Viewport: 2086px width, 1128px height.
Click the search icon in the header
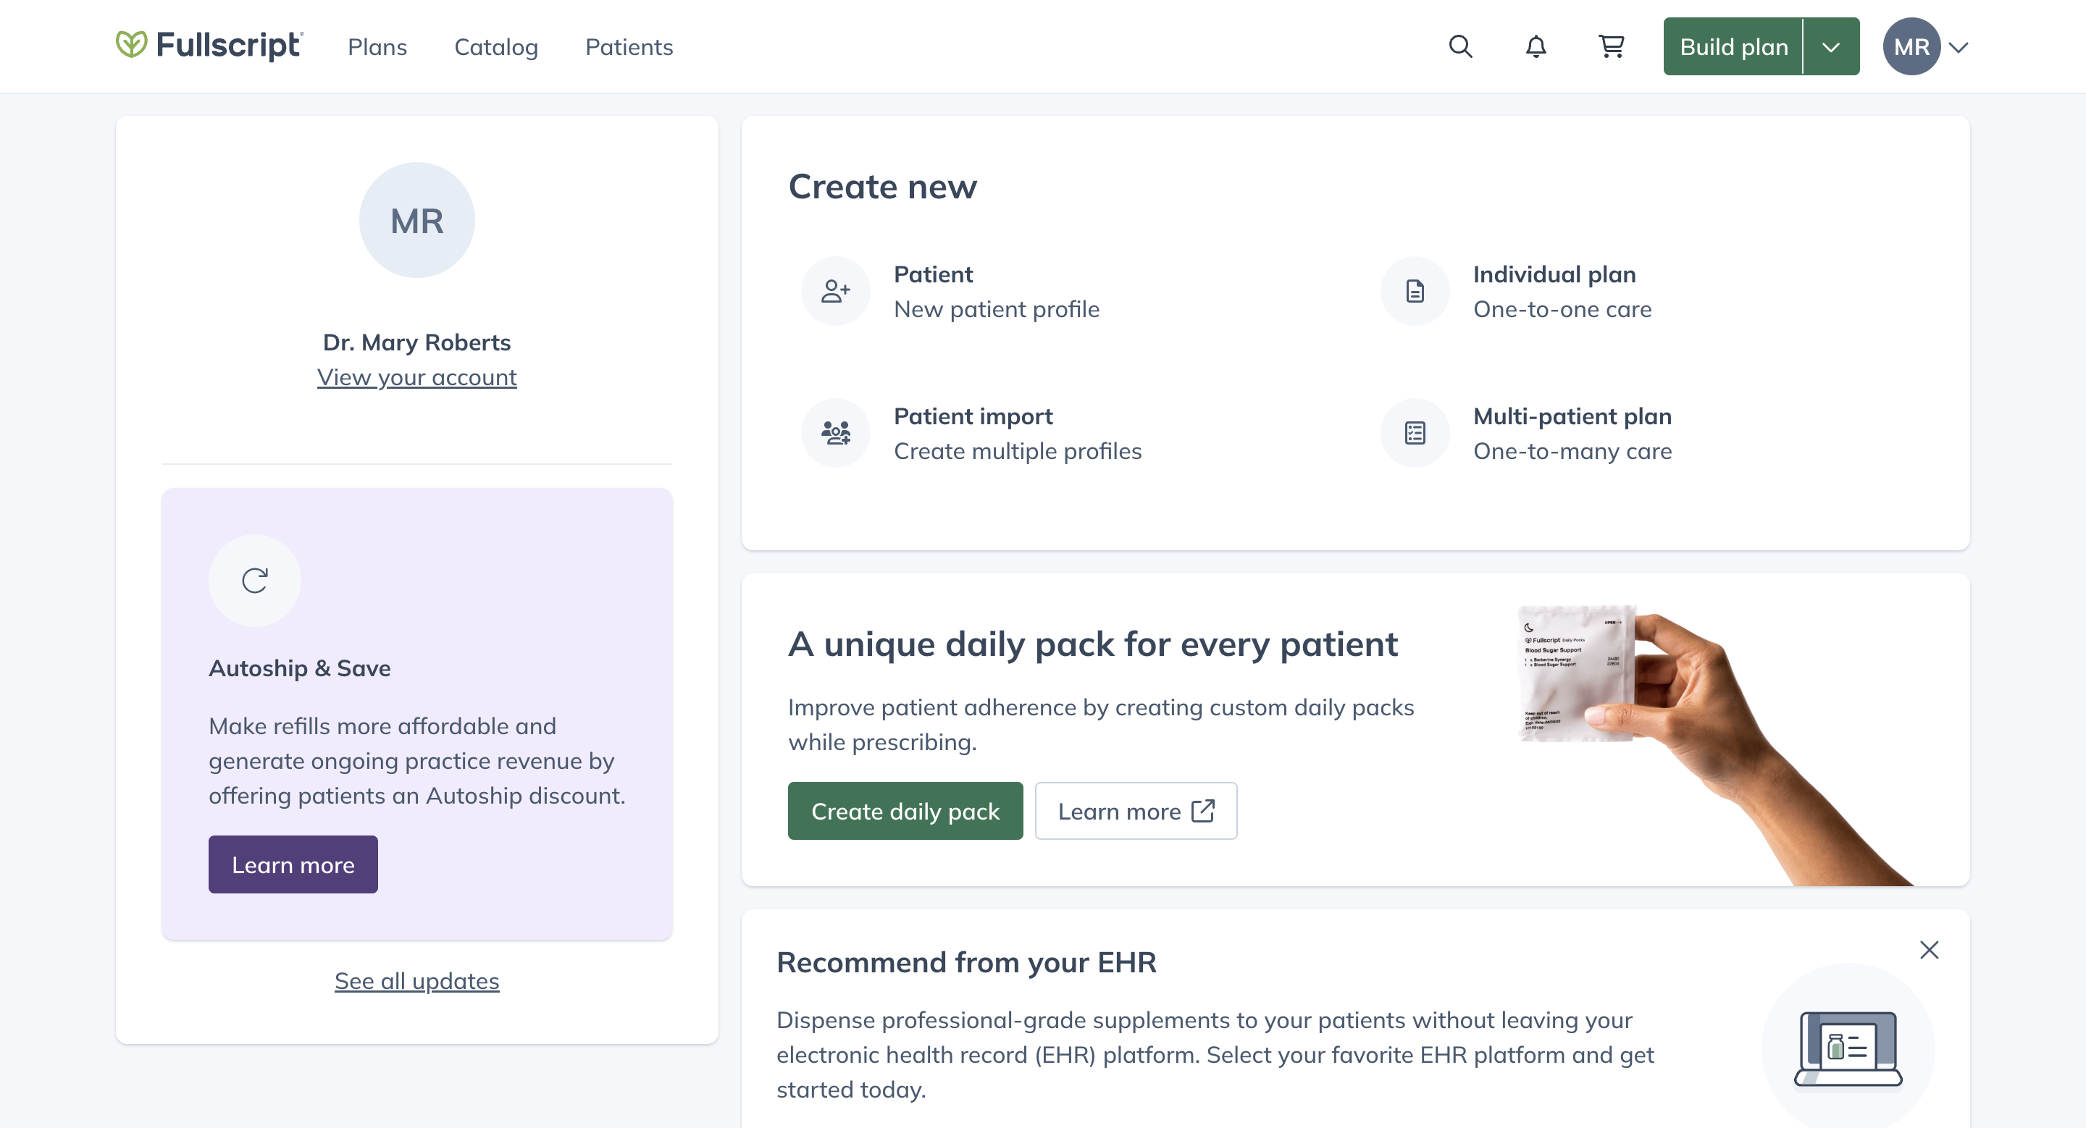pyautogui.click(x=1461, y=46)
